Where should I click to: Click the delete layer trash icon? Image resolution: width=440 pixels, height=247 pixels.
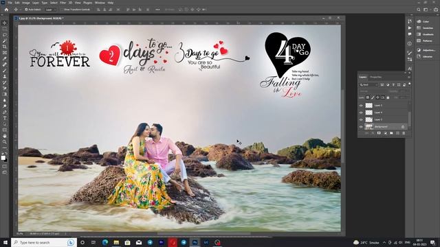[x=404, y=133]
